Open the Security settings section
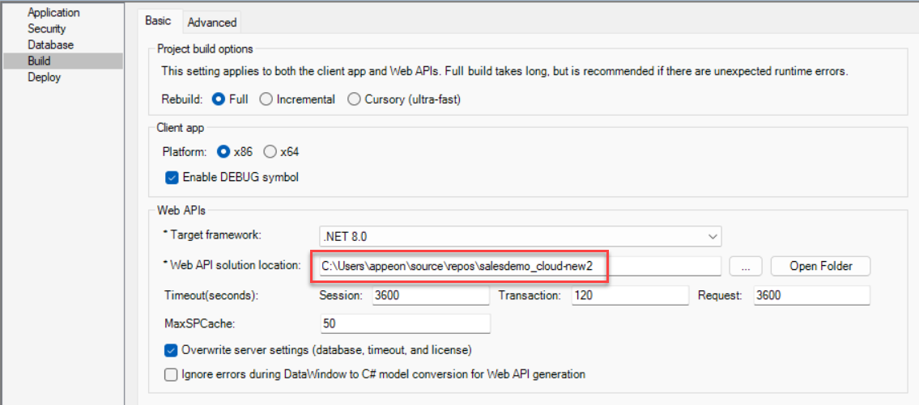919x405 pixels. click(x=47, y=29)
